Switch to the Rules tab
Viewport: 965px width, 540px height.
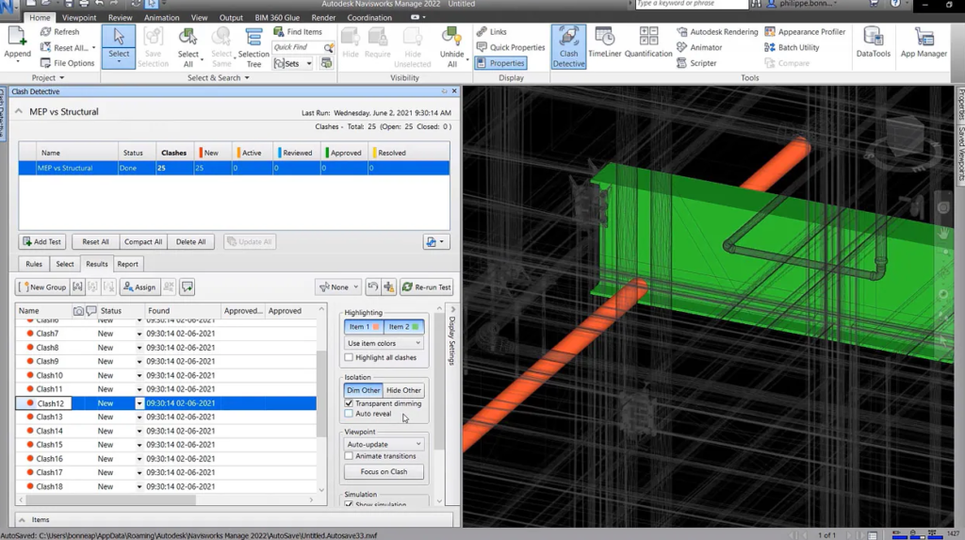(x=34, y=264)
